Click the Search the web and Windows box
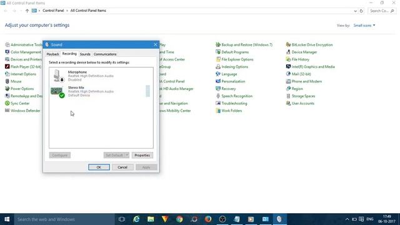The image size is (400, 225). [x=64, y=219]
